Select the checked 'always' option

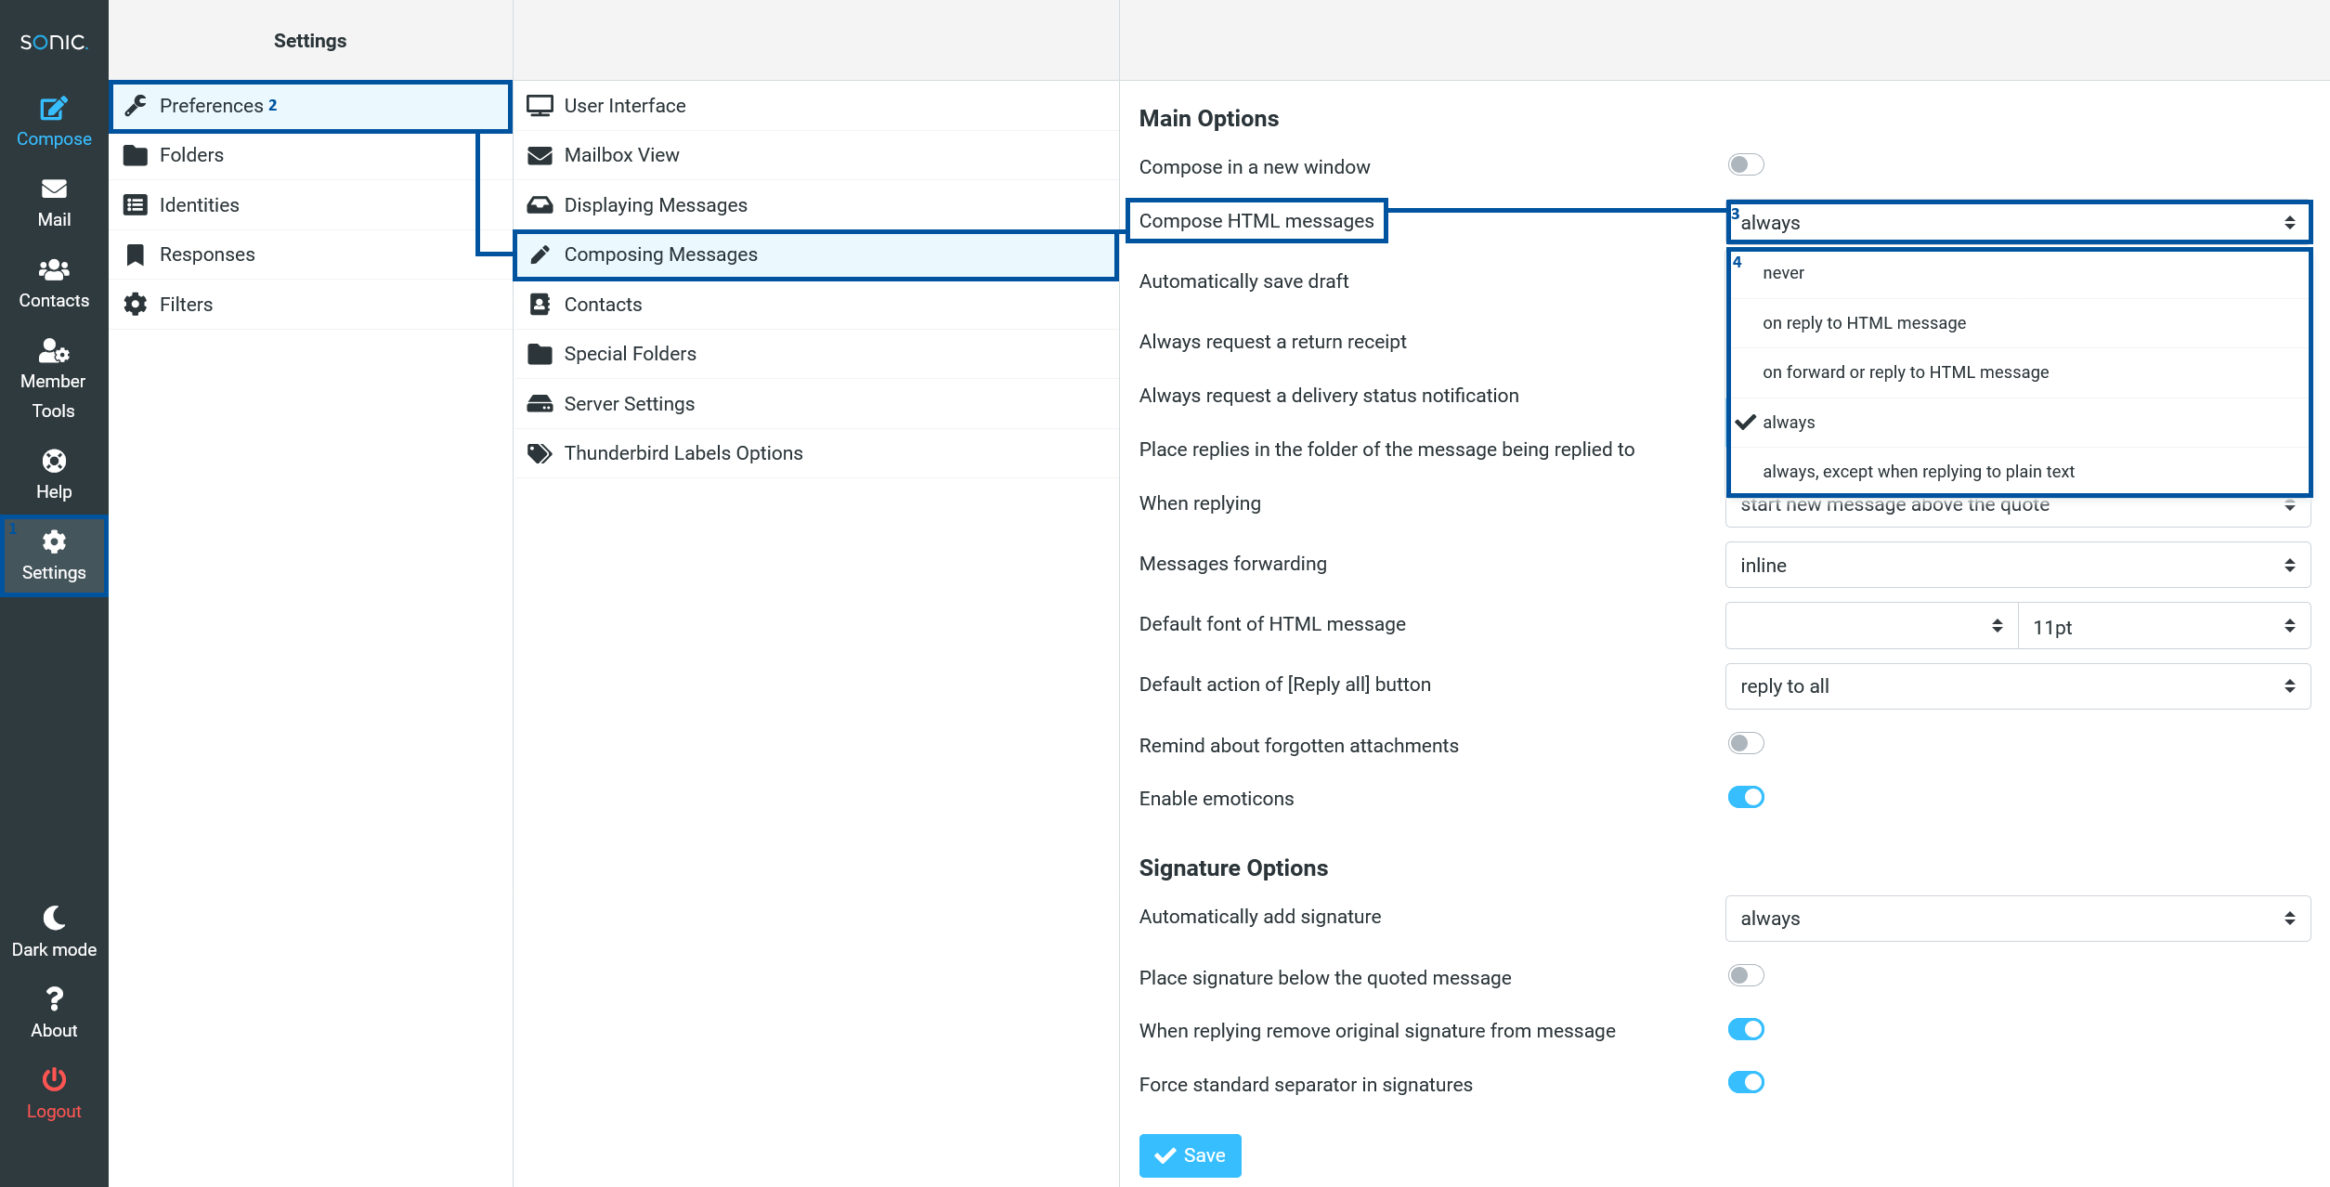tap(2019, 423)
